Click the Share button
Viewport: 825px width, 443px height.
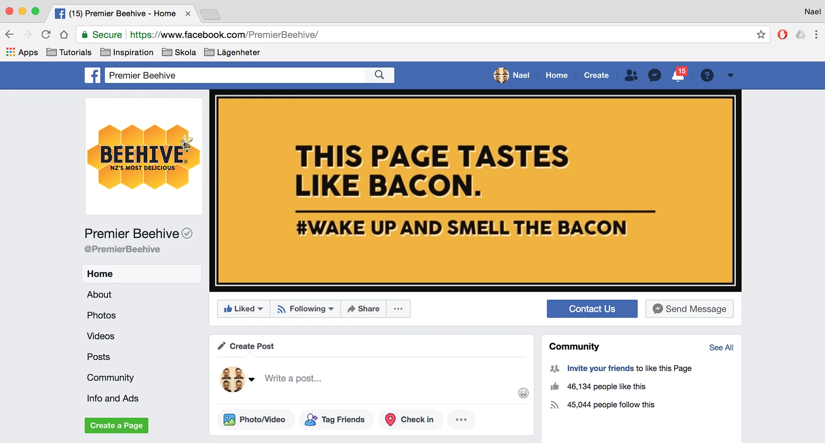click(x=363, y=309)
